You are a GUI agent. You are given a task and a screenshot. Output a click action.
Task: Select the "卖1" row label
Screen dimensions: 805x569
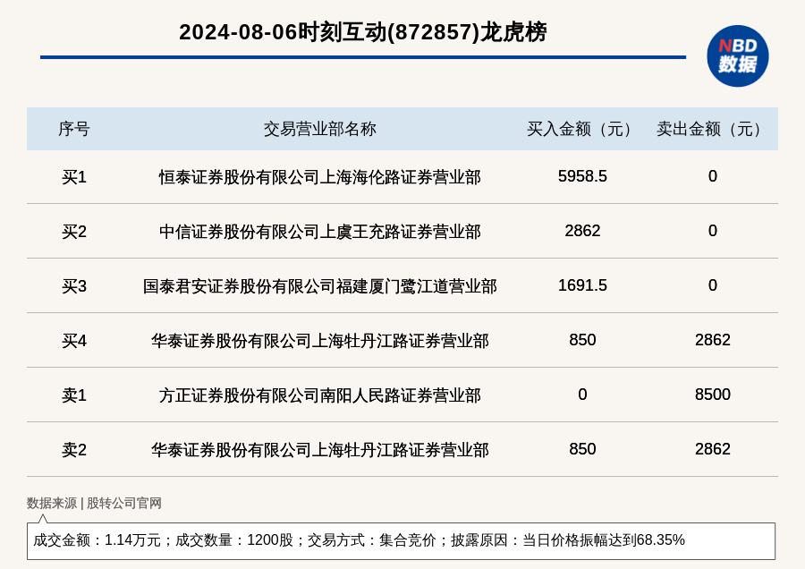tap(74, 395)
